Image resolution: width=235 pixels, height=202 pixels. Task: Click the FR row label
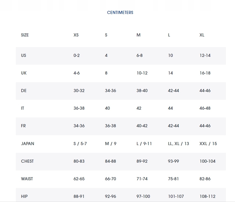pos(23,126)
